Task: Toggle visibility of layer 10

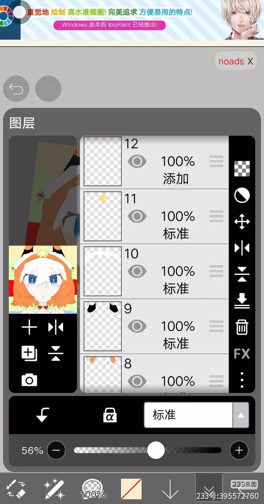Action: 137,271
